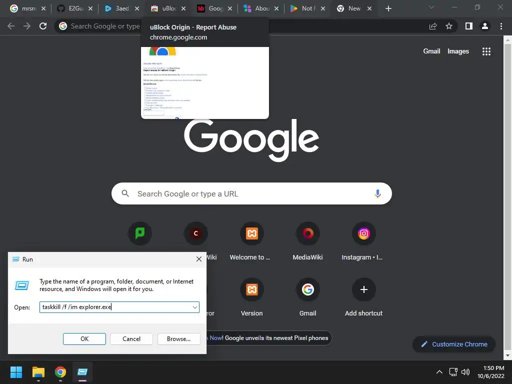The width and height of the screenshot is (512, 384).
Task: Start voice search with microphone
Action: (x=377, y=193)
